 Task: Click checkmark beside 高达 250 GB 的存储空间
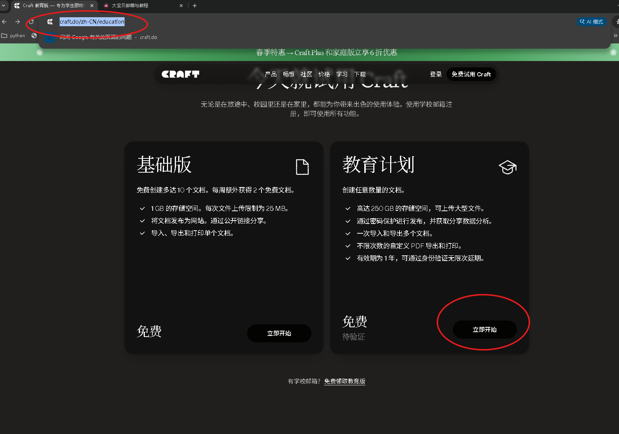(x=348, y=209)
